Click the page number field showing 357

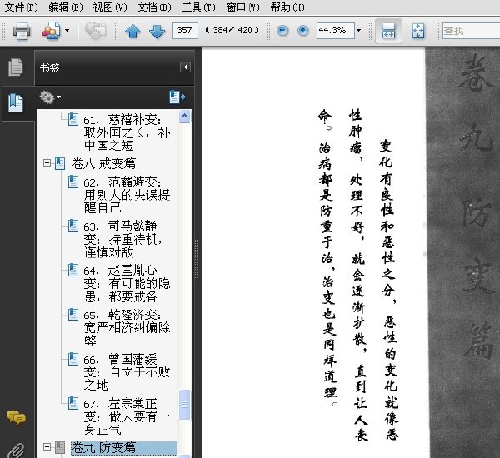pos(185,31)
